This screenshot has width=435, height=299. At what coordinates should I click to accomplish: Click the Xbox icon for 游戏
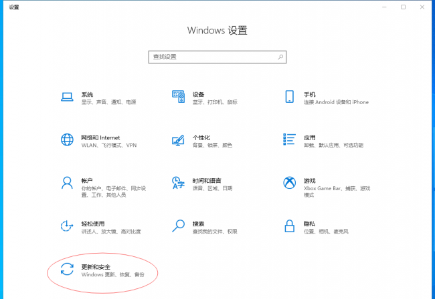tap(289, 183)
